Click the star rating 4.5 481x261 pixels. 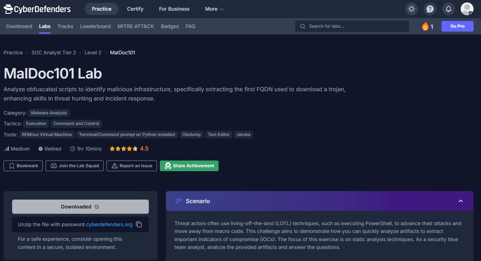(x=129, y=149)
